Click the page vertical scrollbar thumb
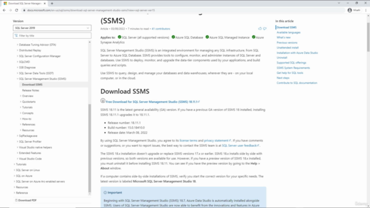Viewport: 370px width, 208px height. (x=368, y=37)
